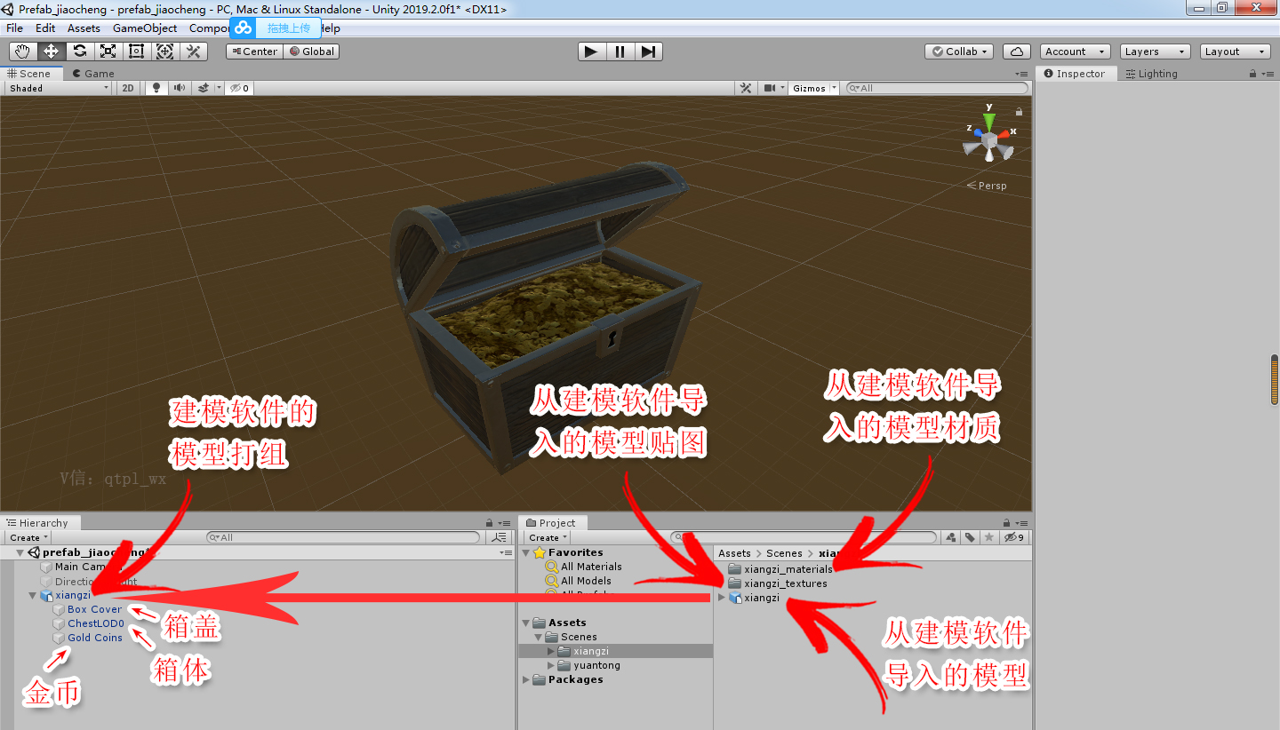Start Play mode

tap(591, 52)
